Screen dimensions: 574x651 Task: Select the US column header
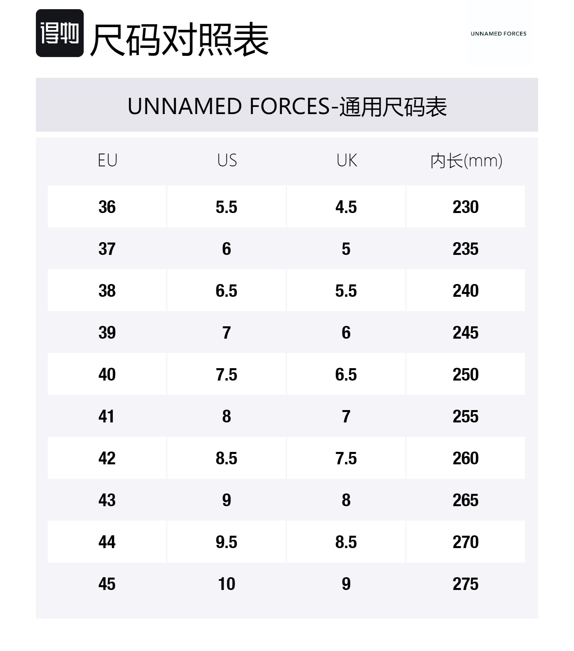227,160
